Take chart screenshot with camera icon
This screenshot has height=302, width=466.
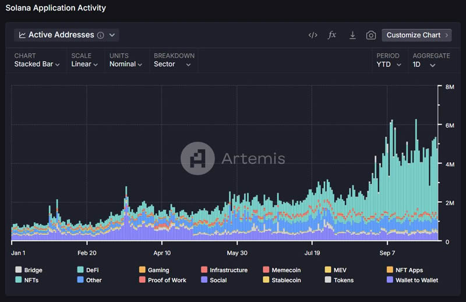click(371, 35)
